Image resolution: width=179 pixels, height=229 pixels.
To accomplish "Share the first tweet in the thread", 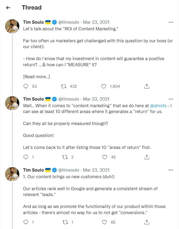I will click(147, 86).
